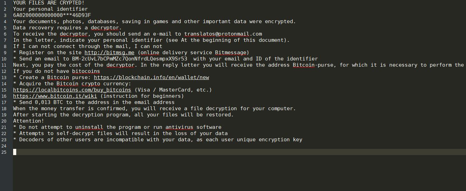Place cursor in the highlighted empty line 25
Image resolution: width=466 pixels, height=191 pixels.
click(207, 152)
